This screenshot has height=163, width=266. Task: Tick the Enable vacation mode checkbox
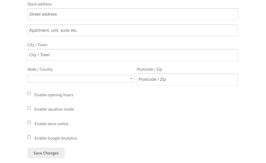click(x=29, y=108)
